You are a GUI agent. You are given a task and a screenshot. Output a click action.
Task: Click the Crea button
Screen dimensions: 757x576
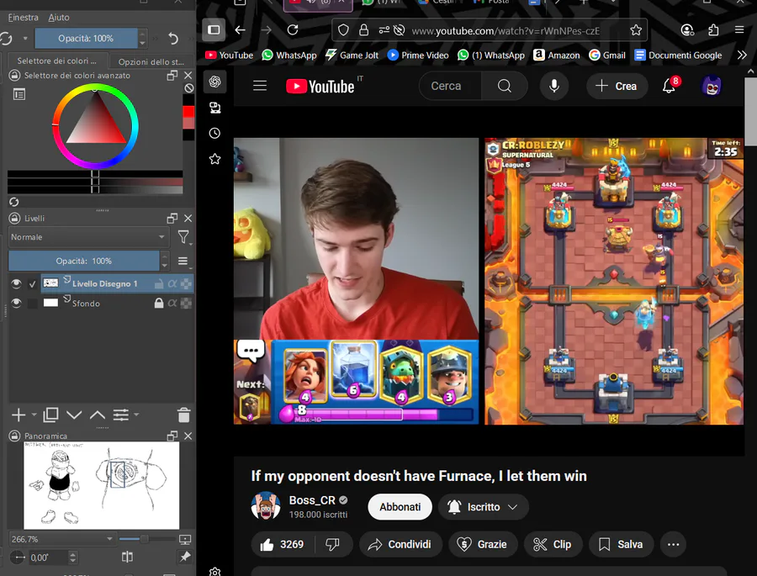617,86
